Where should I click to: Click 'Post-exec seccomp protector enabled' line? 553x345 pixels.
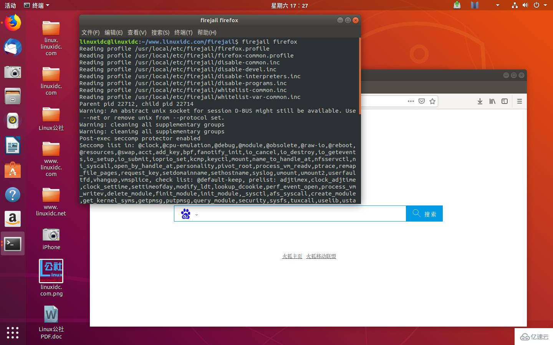click(140, 138)
